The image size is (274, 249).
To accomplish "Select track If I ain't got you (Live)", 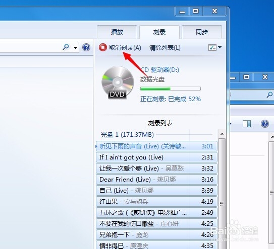I will pyautogui.click(x=156, y=157).
